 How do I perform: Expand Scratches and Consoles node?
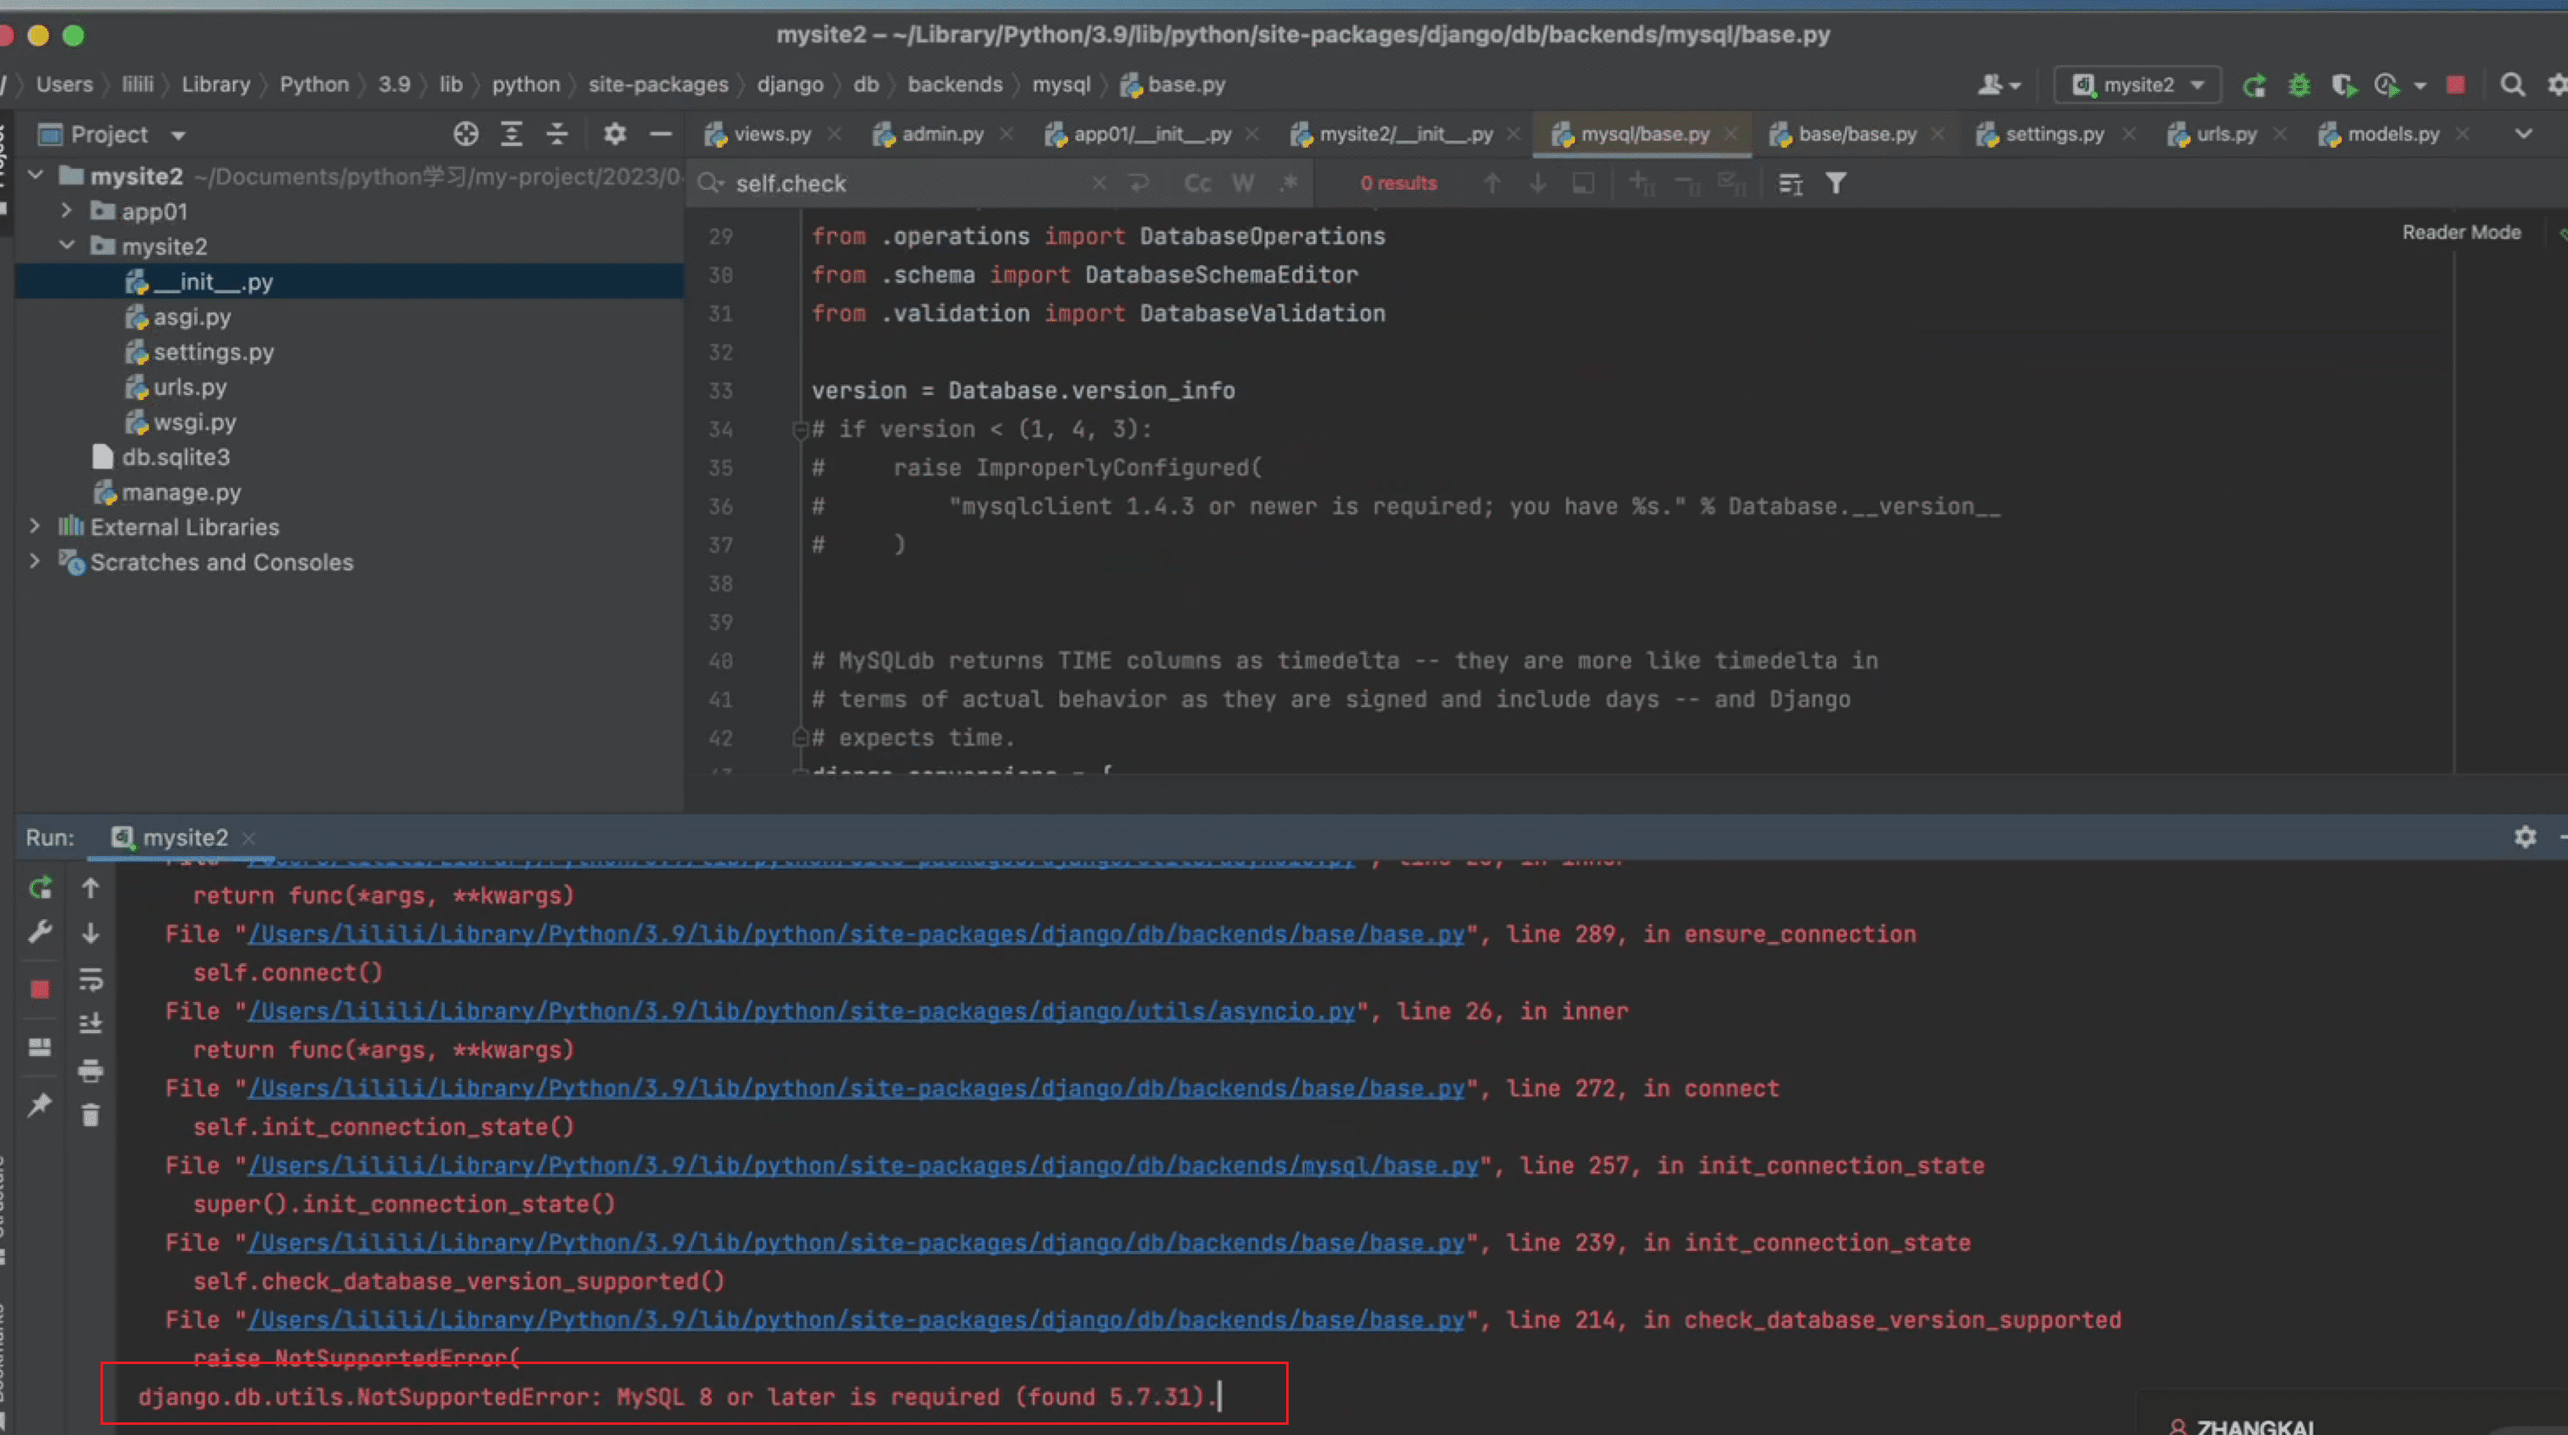click(35, 560)
